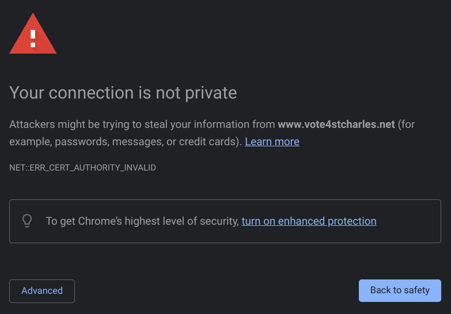Click the (for text after the domain
This screenshot has height=314, width=451.
406,124
